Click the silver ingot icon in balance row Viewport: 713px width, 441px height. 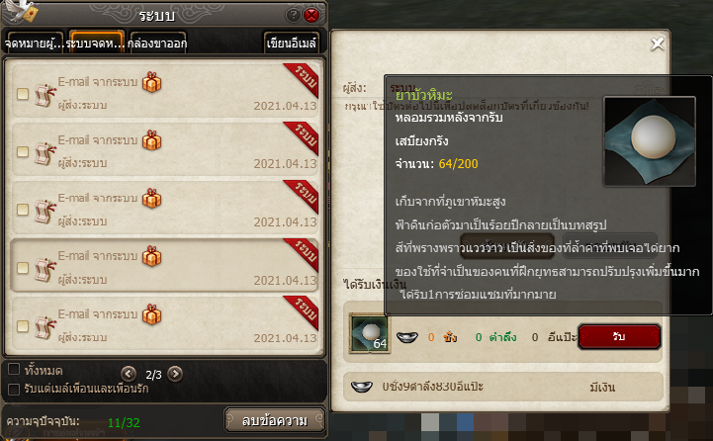[x=362, y=387]
